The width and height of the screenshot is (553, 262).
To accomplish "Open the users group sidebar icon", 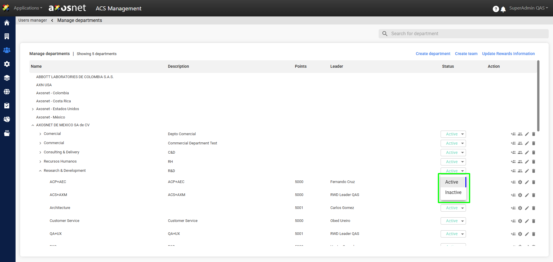I will tap(7, 50).
